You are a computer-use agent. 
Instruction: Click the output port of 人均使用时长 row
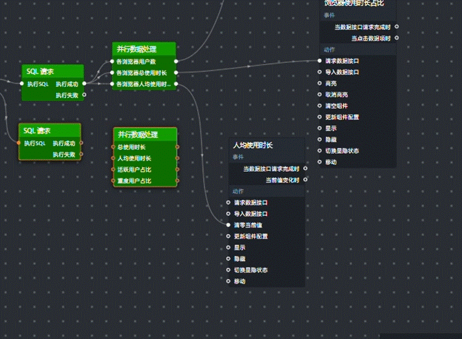coord(177,158)
